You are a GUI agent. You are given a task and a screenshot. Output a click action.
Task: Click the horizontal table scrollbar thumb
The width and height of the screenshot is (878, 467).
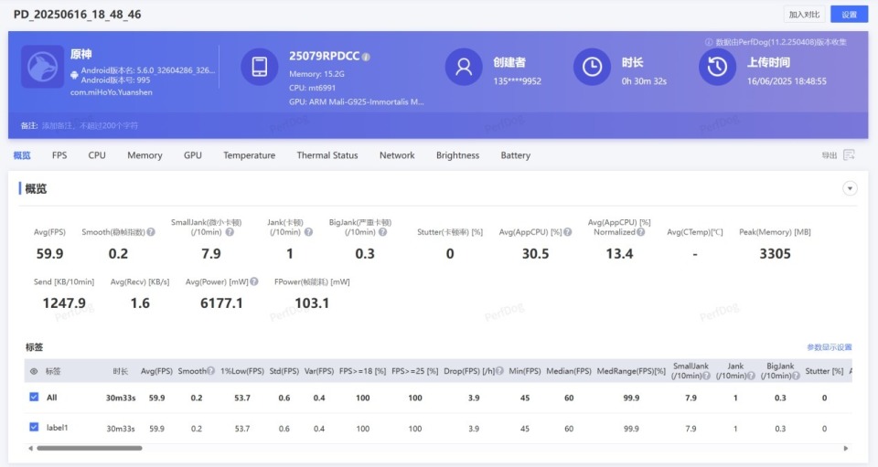[x=90, y=448]
